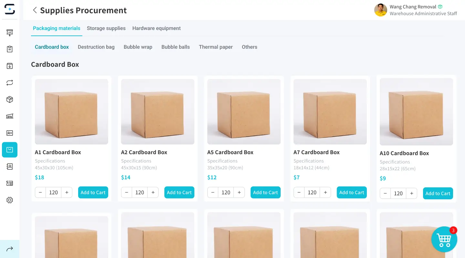Image resolution: width=465 pixels, height=258 pixels.
Task: Click the contacts address book sidebar icon
Action: tap(10, 166)
